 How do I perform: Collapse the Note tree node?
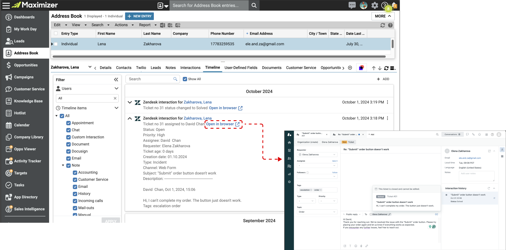[63, 165]
